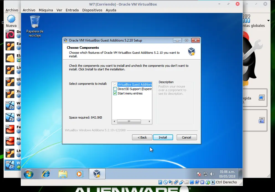Select the VirtualBox installer taskbar button

point(97,174)
